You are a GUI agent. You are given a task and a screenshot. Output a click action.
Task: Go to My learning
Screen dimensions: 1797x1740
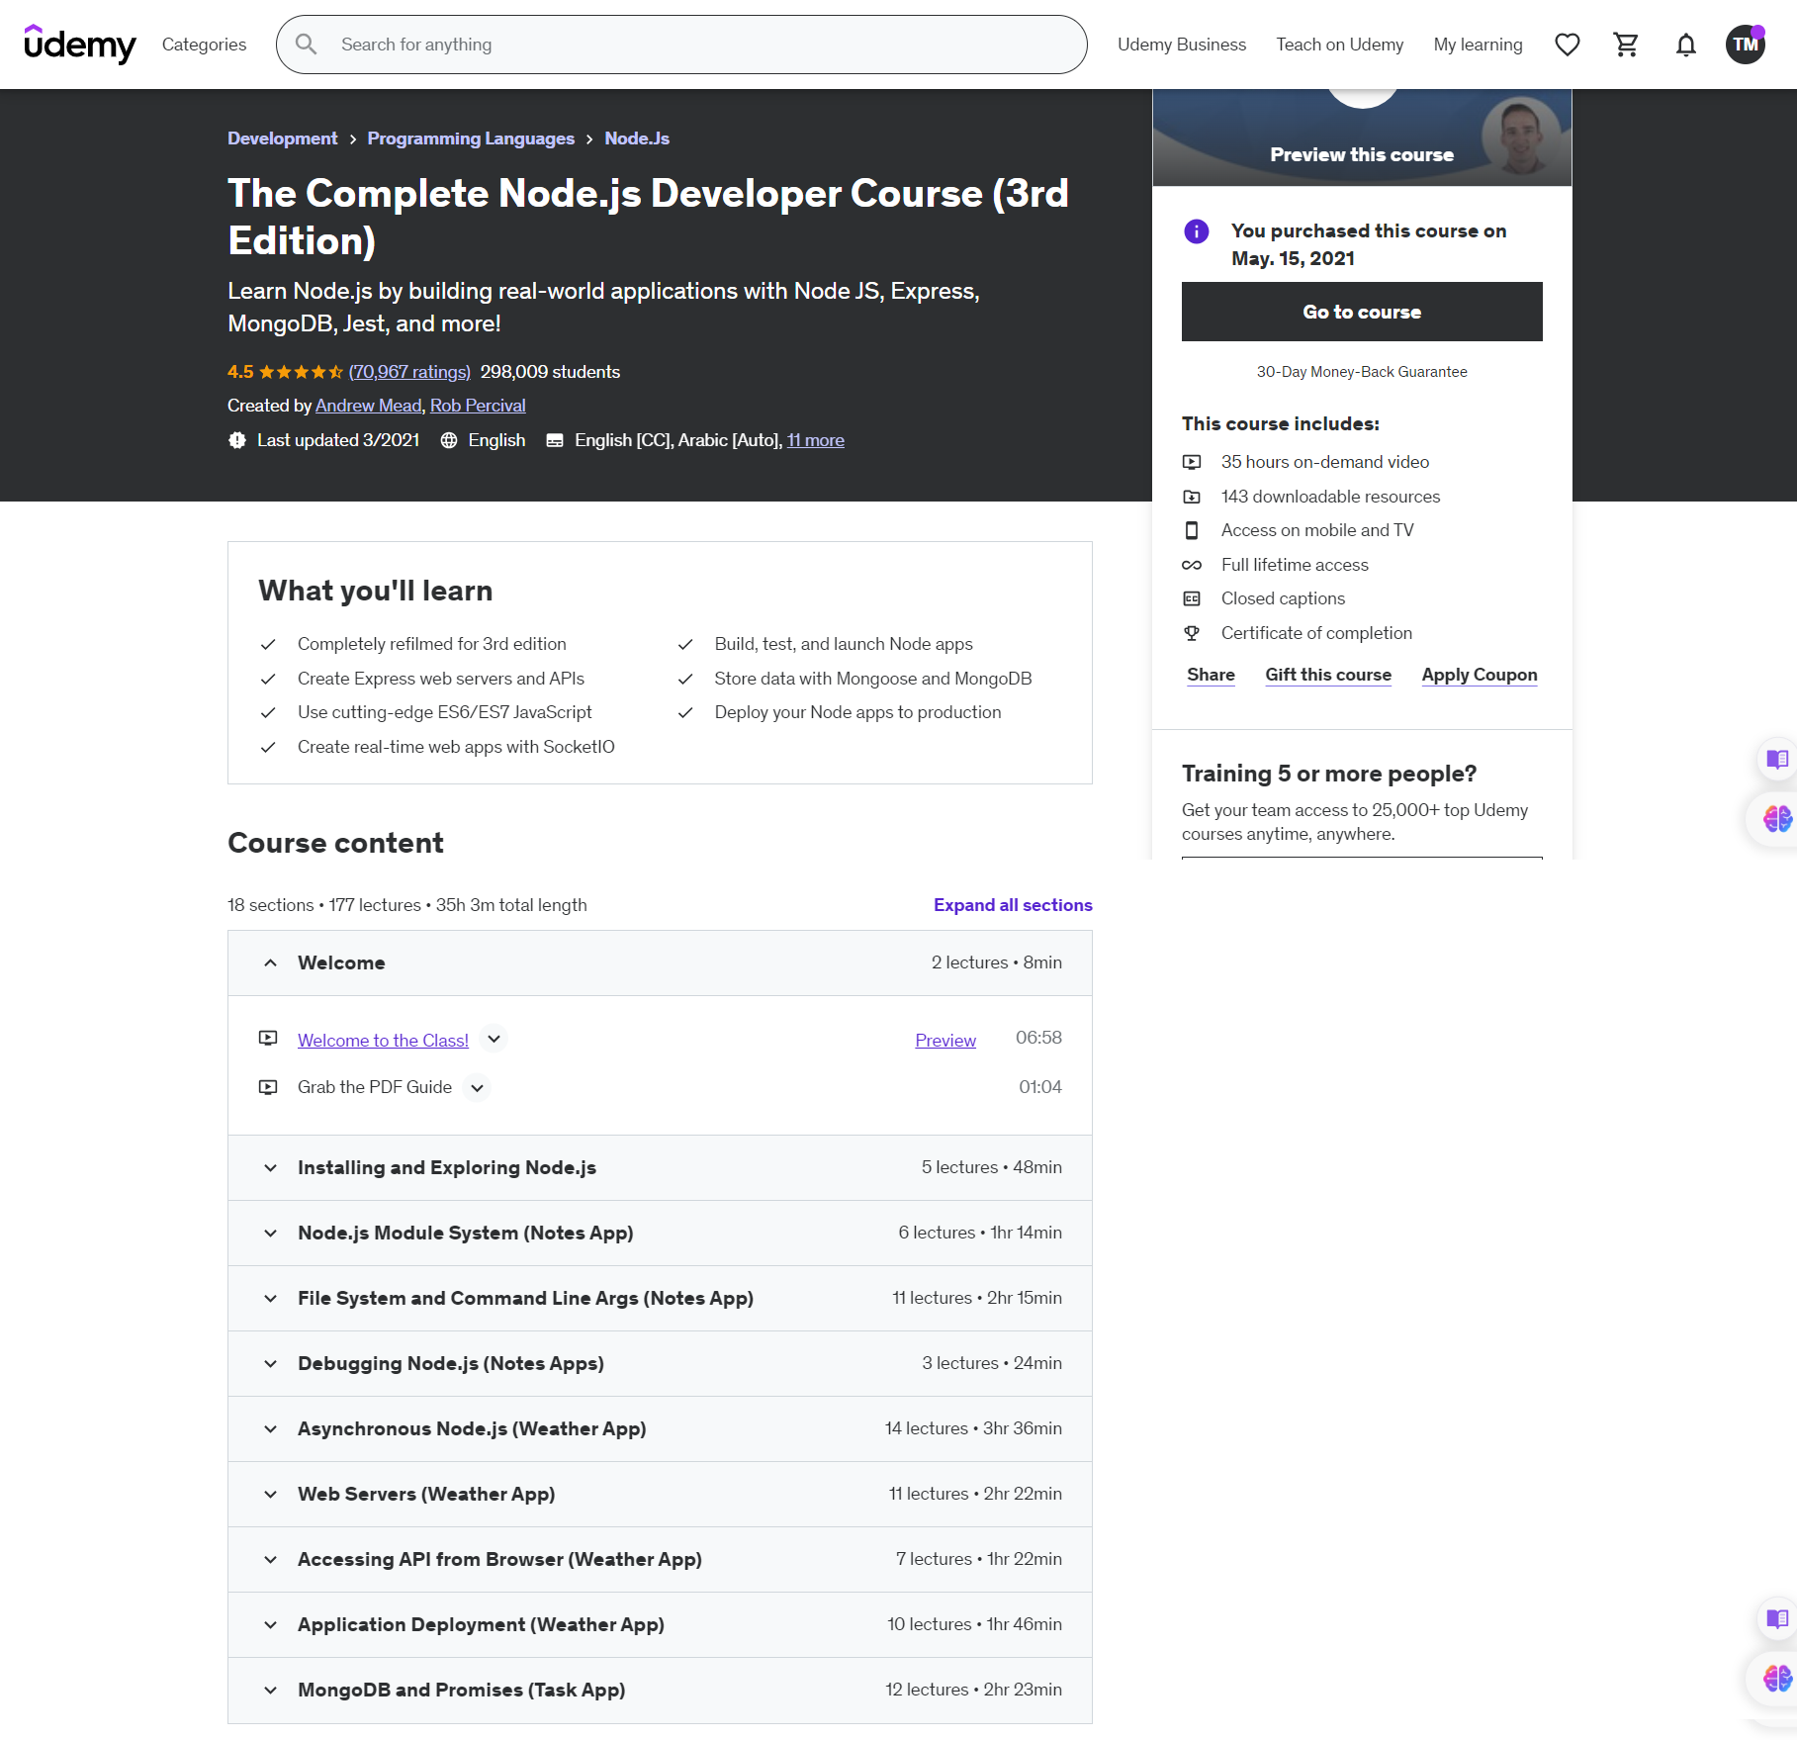(1478, 44)
